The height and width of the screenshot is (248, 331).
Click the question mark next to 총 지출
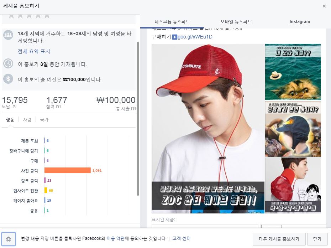point(133,109)
